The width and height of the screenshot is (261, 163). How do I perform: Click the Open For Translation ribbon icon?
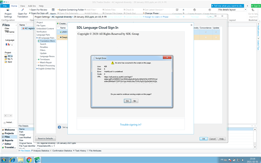(22, 13)
